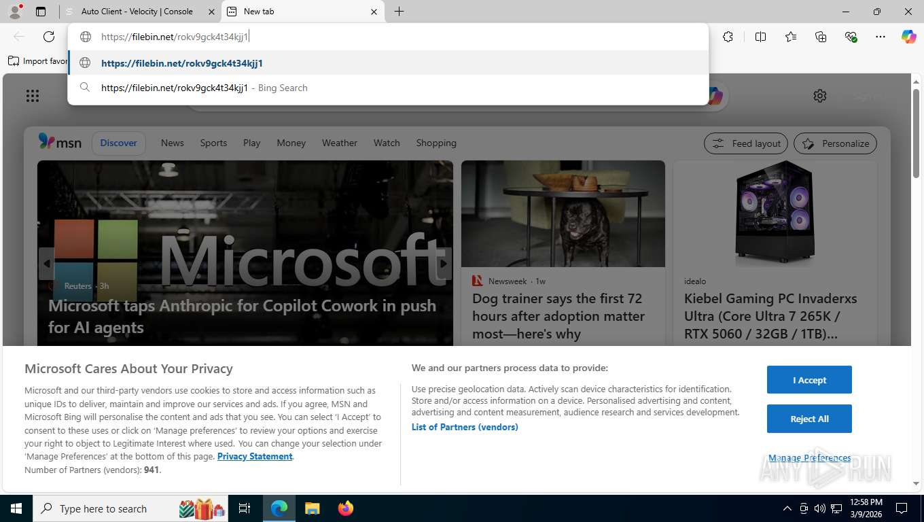Open Dog trainer first 72 hours article
Screen dimensions: 924x522
[558, 316]
